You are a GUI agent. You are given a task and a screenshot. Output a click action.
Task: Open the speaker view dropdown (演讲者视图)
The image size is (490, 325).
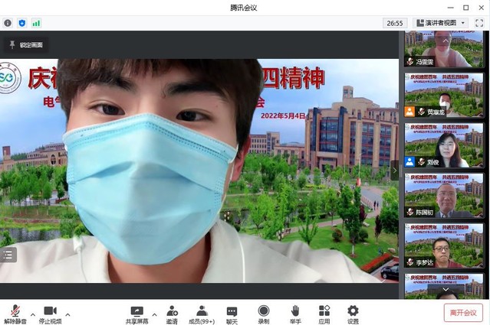(x=441, y=23)
